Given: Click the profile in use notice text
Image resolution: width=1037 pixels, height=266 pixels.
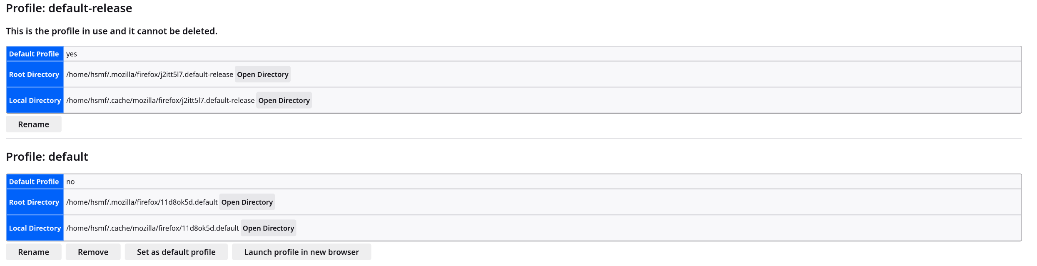Looking at the screenshot, I should pos(112,31).
